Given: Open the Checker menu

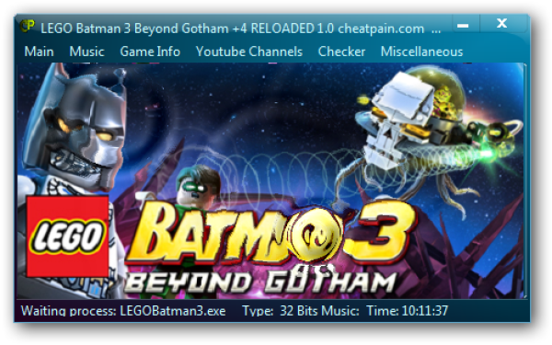Looking at the screenshot, I should click(x=341, y=52).
